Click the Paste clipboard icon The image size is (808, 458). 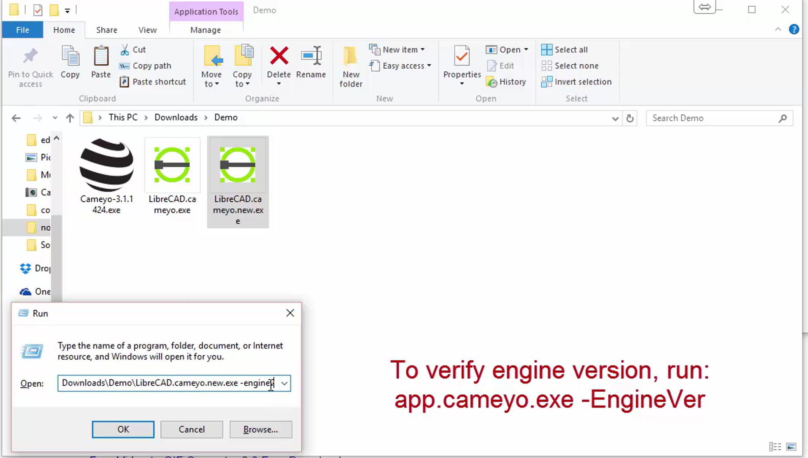tap(101, 56)
